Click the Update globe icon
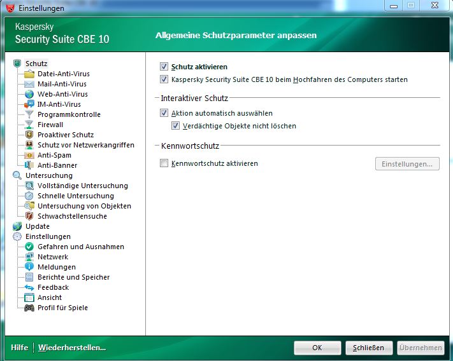The image size is (453, 361). (17, 226)
